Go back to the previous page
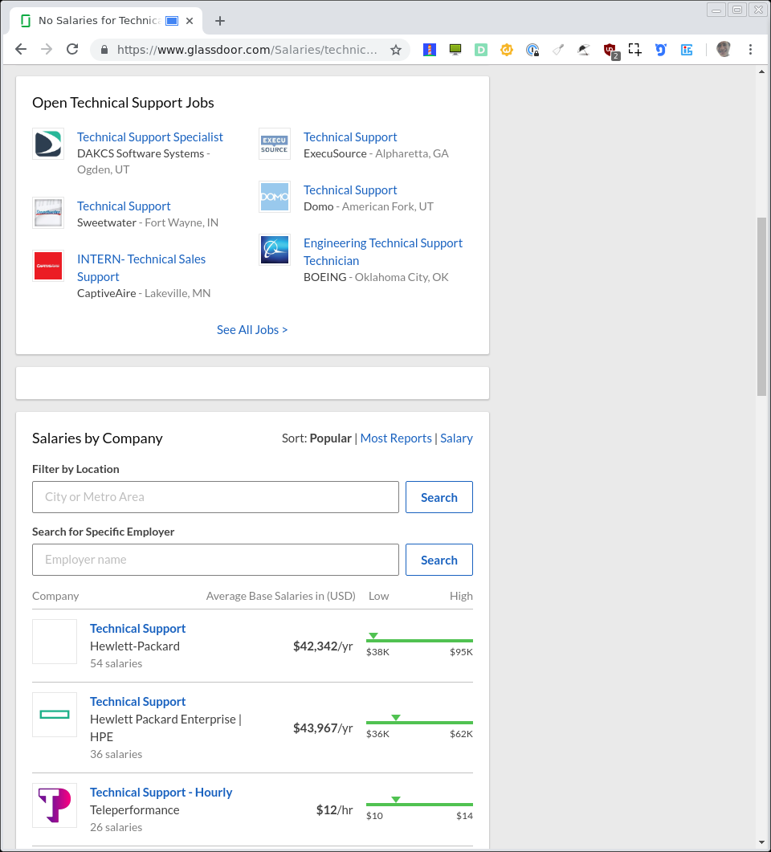The image size is (771, 852). [x=21, y=50]
